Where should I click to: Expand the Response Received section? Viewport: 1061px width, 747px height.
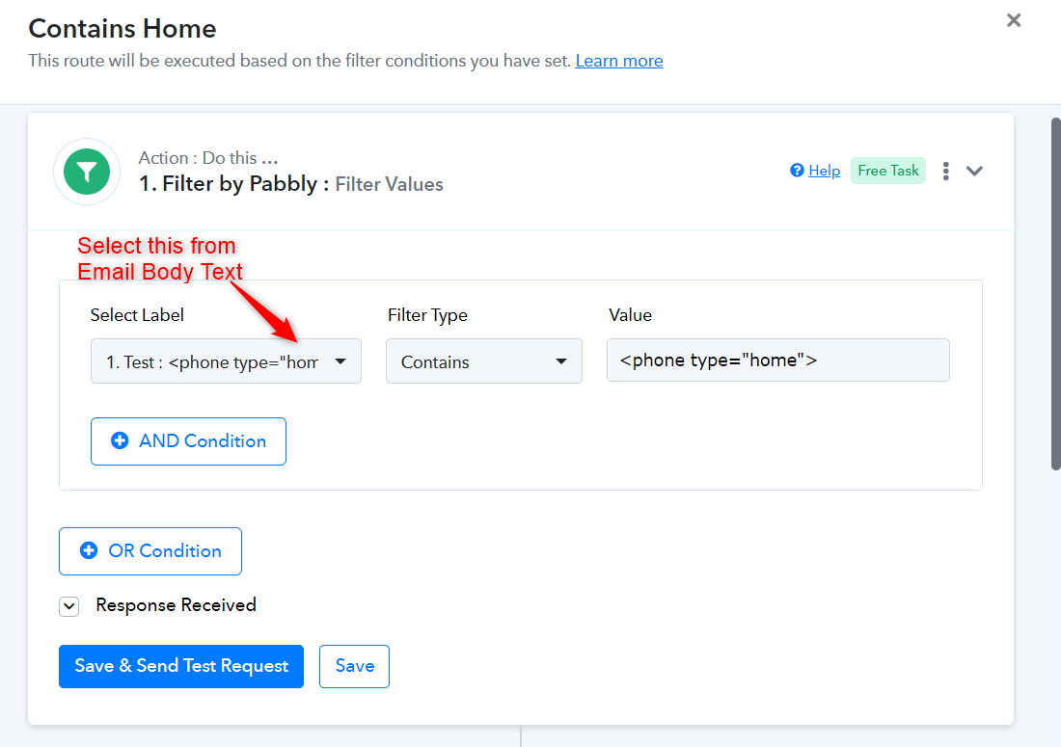click(69, 606)
